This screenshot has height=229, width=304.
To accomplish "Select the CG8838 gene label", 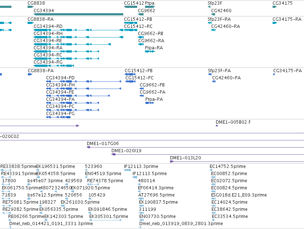I will click(x=36, y=3).
